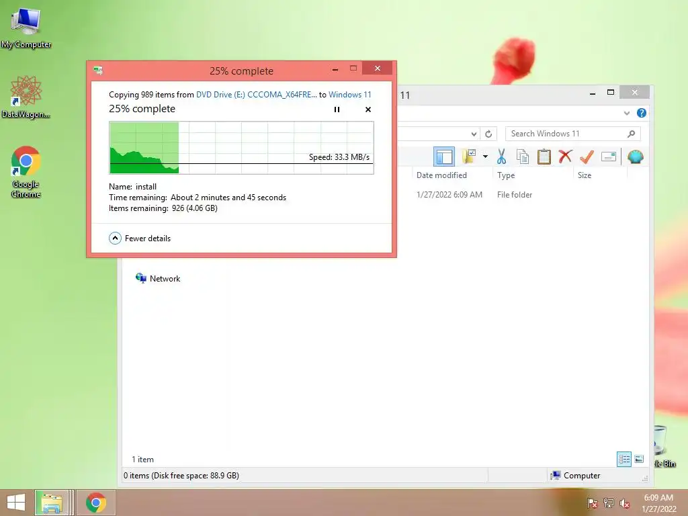688x516 pixels.
Task: Click the Recycle Bin desktop icon
Action: click(x=664, y=445)
